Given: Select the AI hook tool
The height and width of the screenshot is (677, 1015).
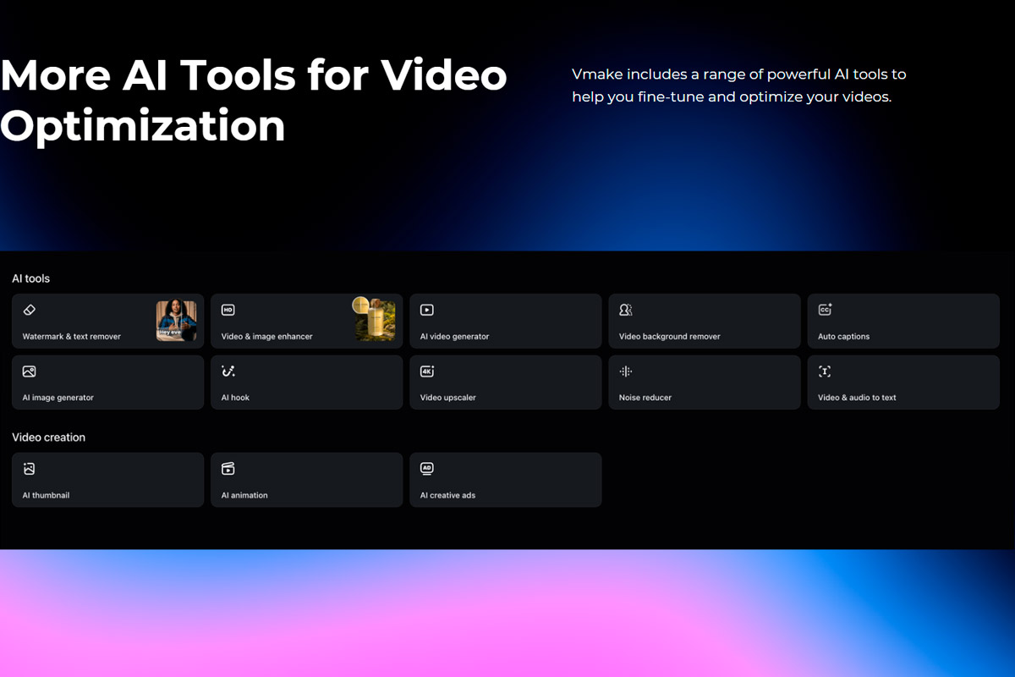Looking at the screenshot, I should coord(306,383).
